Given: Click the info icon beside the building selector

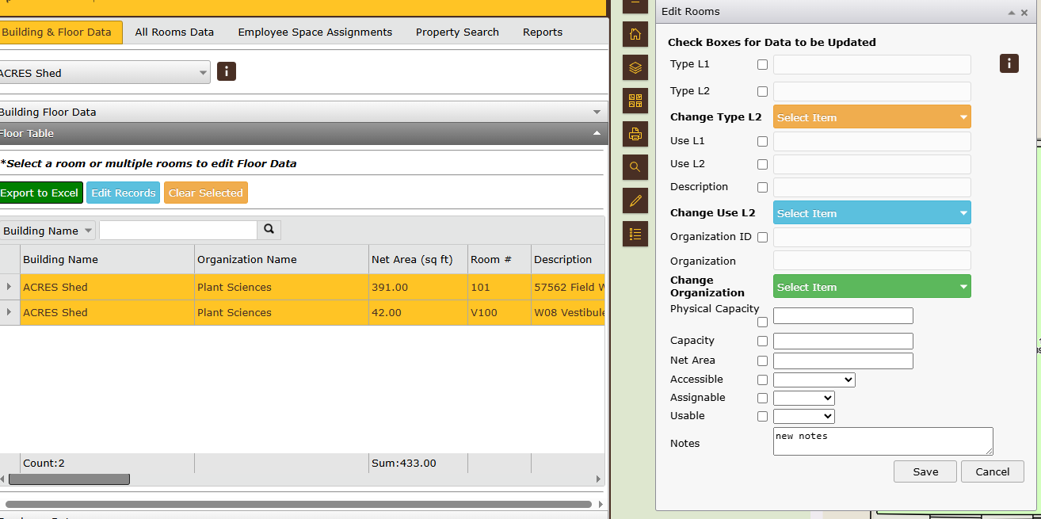Looking at the screenshot, I should [x=227, y=71].
